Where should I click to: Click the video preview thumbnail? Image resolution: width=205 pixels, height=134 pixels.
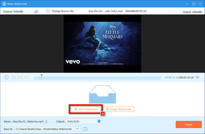pyautogui.click(x=102, y=44)
